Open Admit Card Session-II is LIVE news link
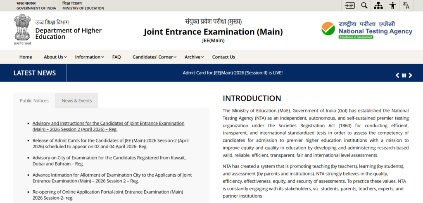Screen dimensions: 423x203 pos(233,73)
